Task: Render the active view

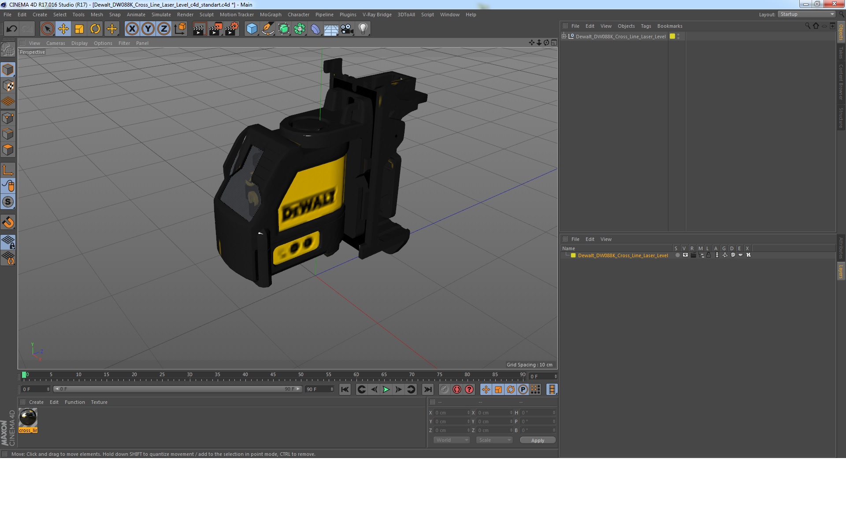Action: click(199, 29)
